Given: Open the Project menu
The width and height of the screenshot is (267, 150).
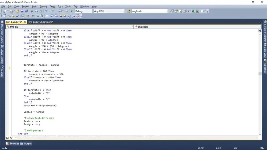Looking at the screenshot, I should (25, 6).
